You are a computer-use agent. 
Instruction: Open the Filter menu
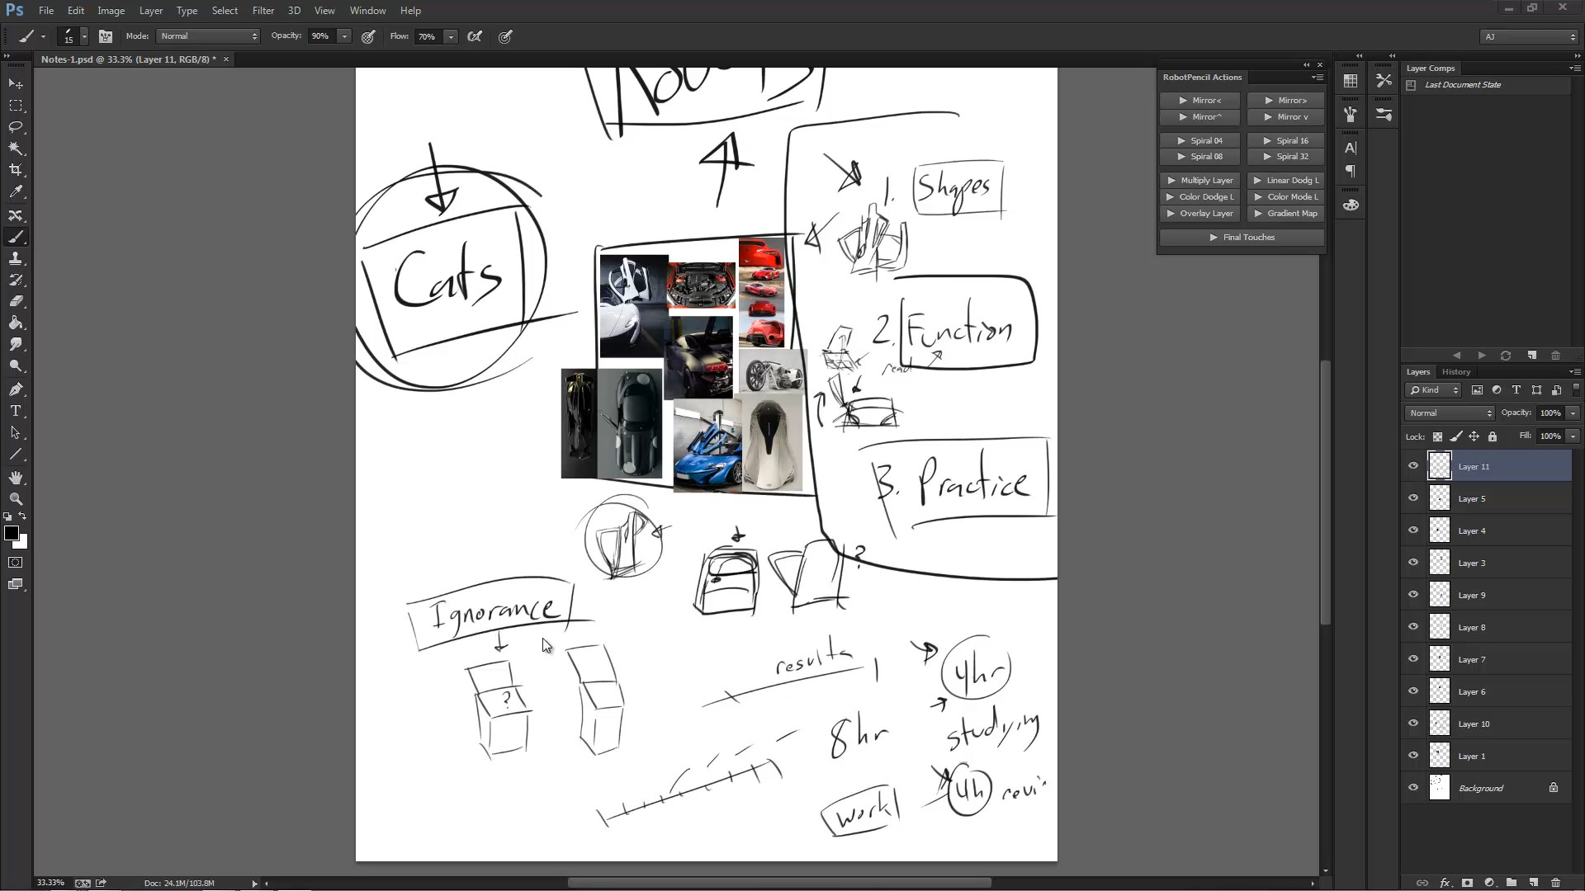point(263,11)
